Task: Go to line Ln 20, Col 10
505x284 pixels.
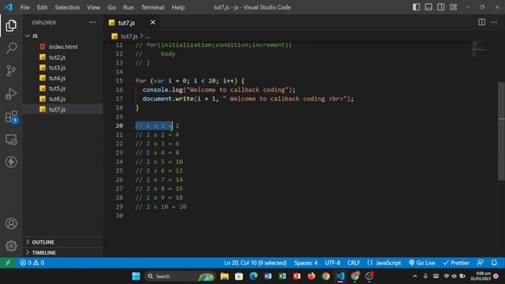Action: [x=255, y=263]
